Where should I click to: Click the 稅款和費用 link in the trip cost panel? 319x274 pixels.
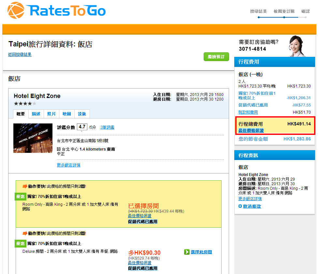point(248,112)
